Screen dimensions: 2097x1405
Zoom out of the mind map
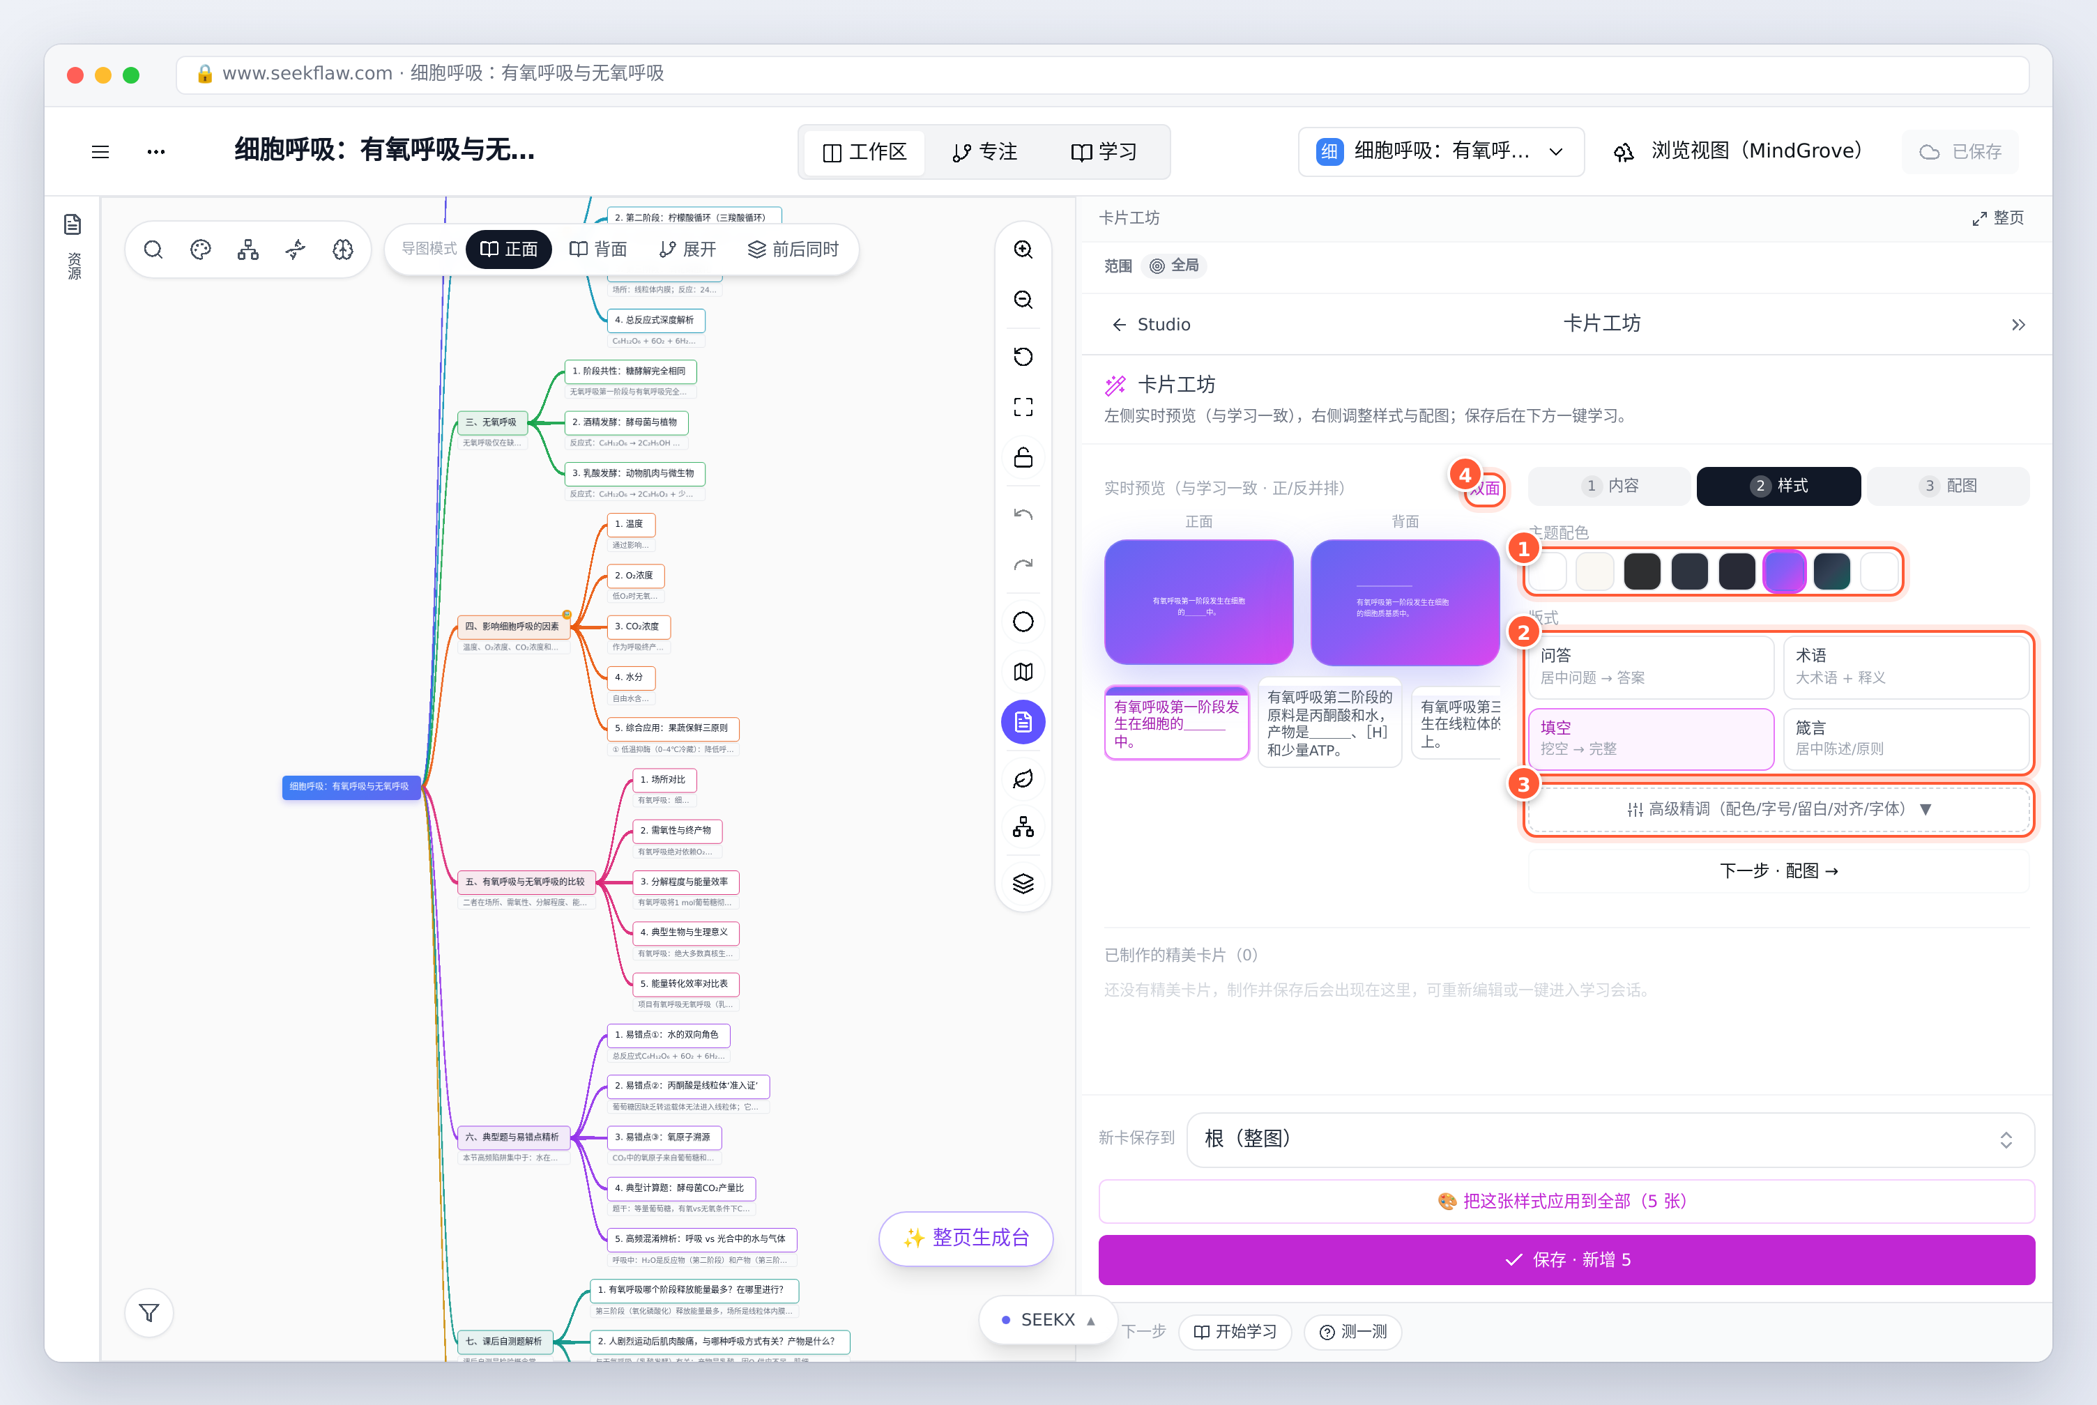pos(1023,299)
